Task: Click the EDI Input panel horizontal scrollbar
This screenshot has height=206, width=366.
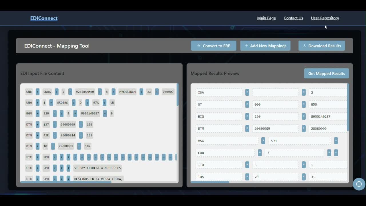Action: tap(66, 182)
